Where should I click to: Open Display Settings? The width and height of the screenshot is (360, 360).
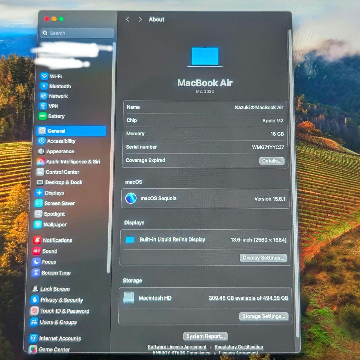coord(263,258)
